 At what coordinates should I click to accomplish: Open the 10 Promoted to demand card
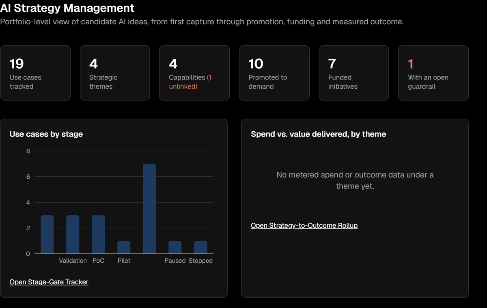pos(274,73)
